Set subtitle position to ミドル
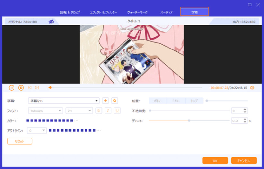 [x=176, y=101]
